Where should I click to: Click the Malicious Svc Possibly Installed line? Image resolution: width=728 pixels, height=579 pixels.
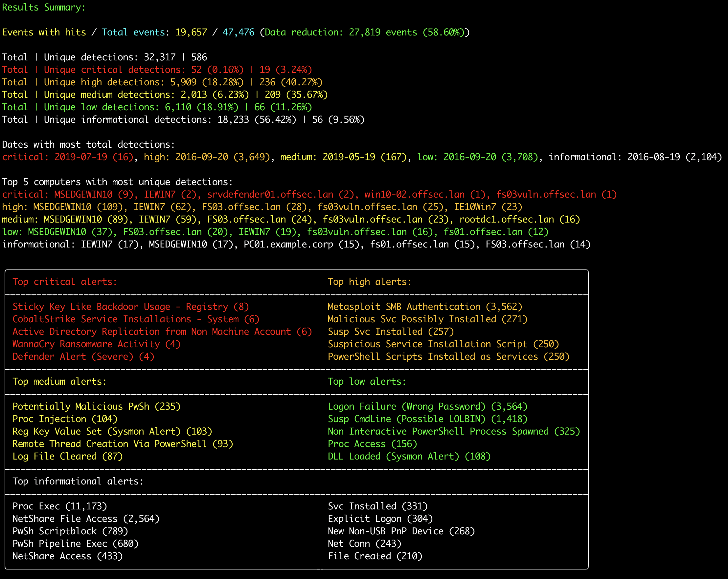[x=427, y=319]
